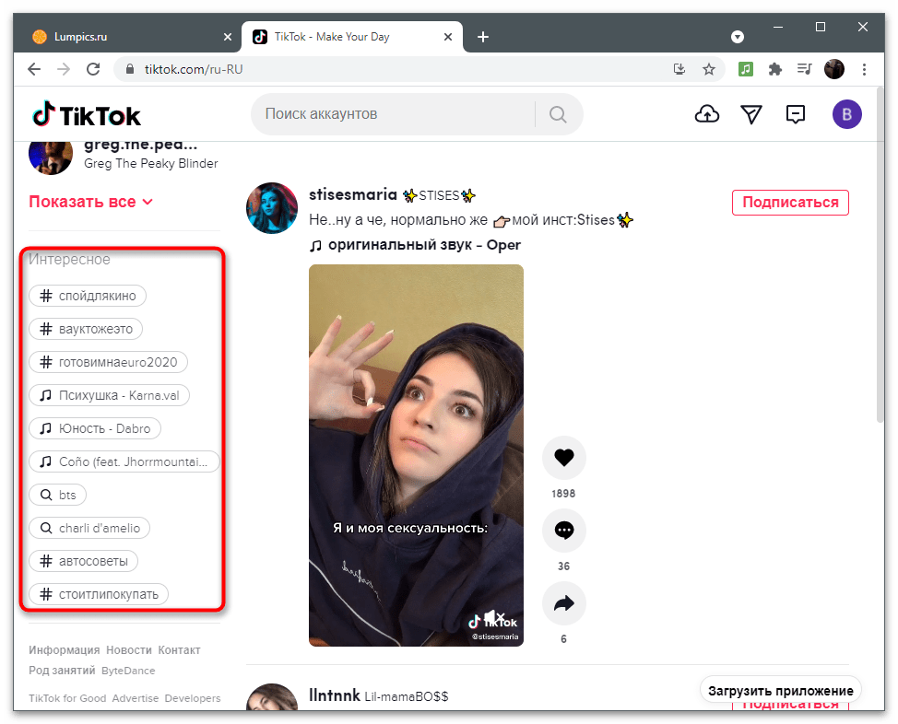Share the stisesmaria video
This screenshot has height=724, width=898.
pyautogui.click(x=563, y=603)
